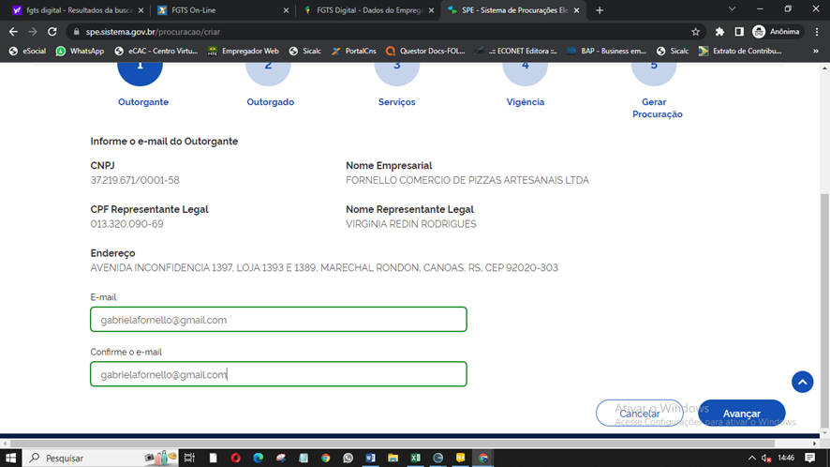Viewport: 830px width, 467px height.
Task: Go back to the previous page
Action: pos(13,31)
